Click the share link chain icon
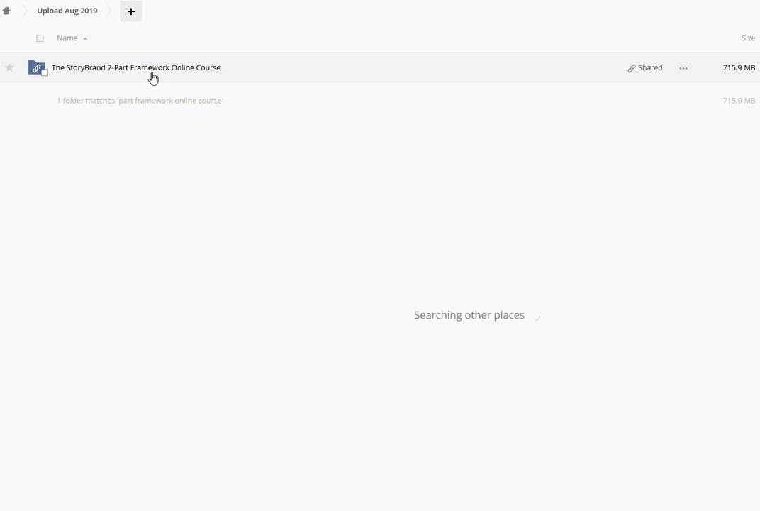Screen dimensions: 760x511 point(631,68)
